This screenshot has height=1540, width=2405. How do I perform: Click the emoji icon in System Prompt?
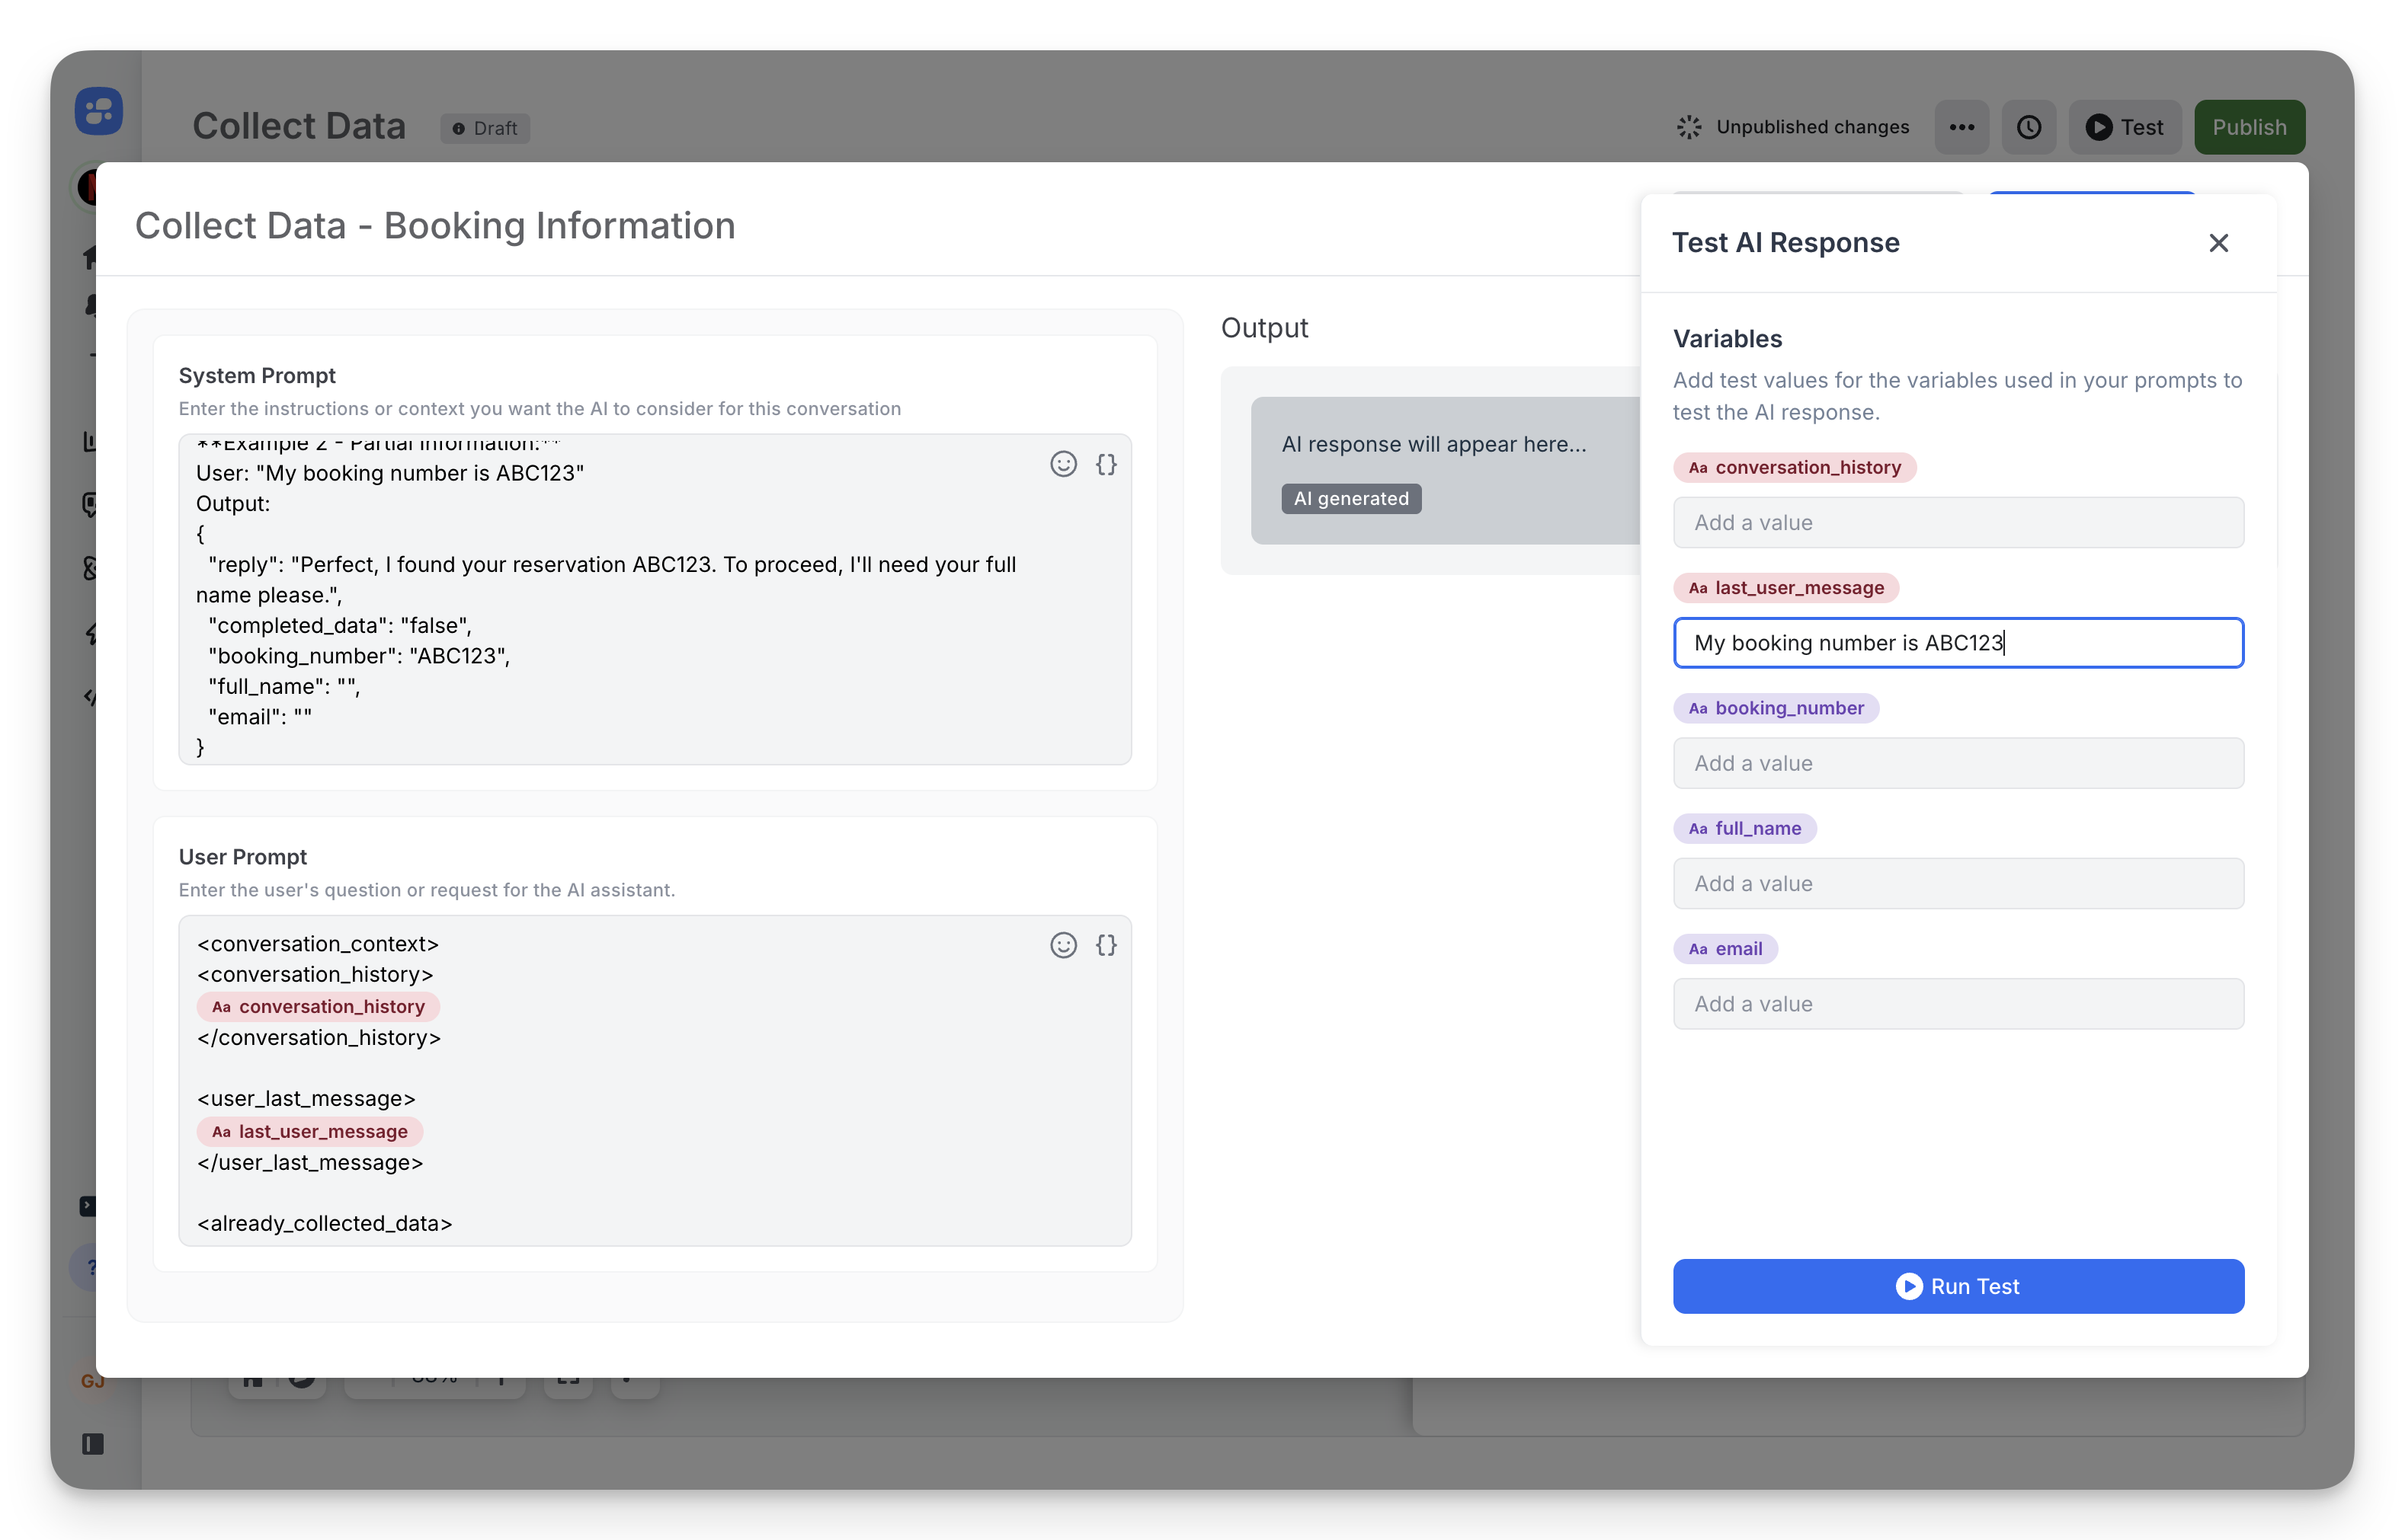[1062, 464]
